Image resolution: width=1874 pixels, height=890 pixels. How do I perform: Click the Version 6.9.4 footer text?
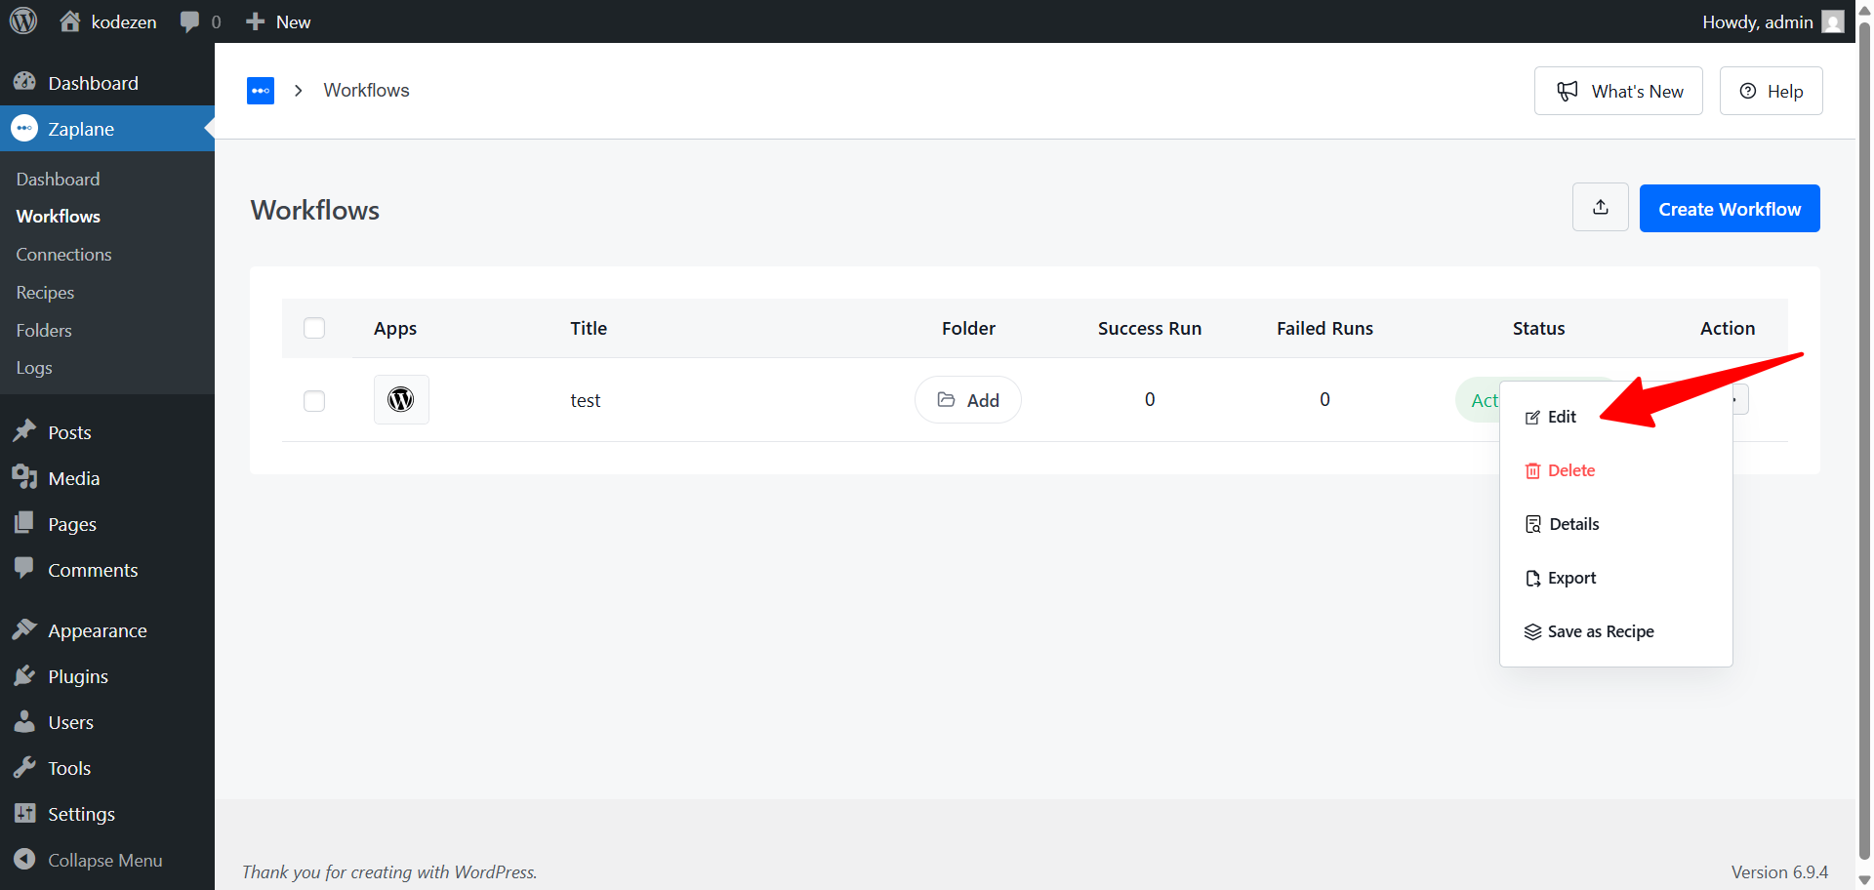[1779, 872]
